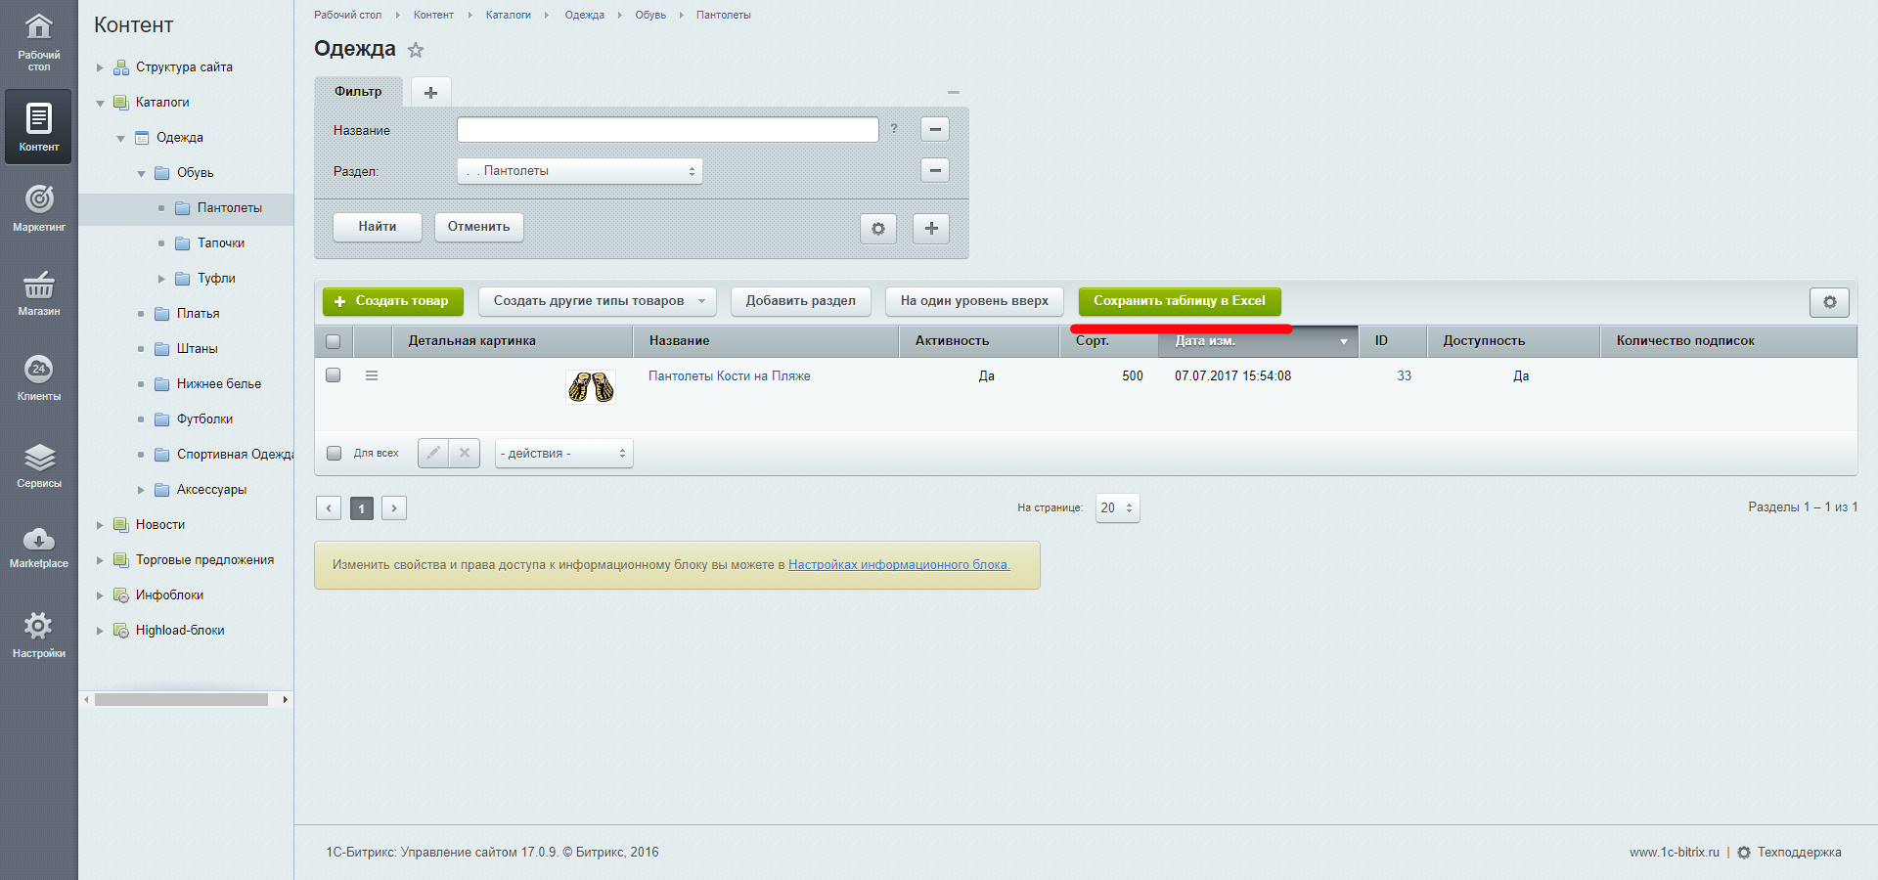Switch to the Фильтр tab

(358, 92)
